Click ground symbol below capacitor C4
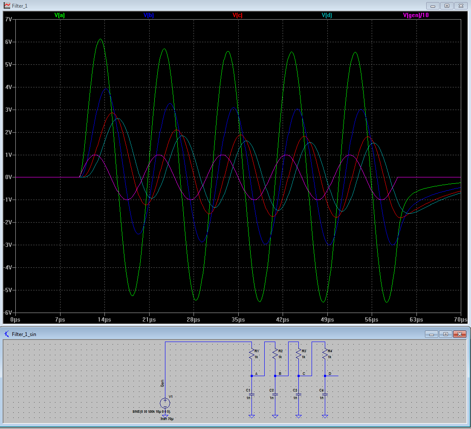 tap(325, 416)
